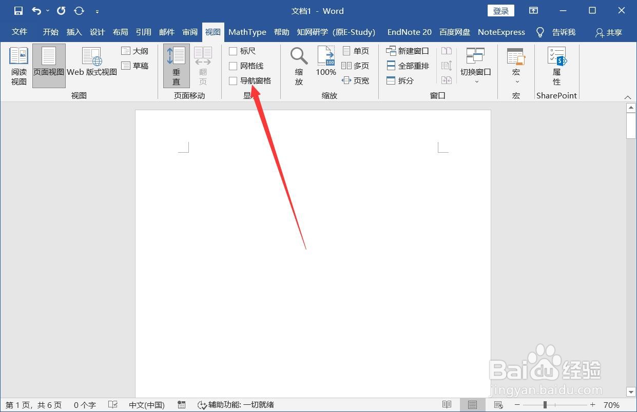Switch to 阅读视图 reading view
The width and height of the screenshot is (637, 412).
click(x=19, y=66)
